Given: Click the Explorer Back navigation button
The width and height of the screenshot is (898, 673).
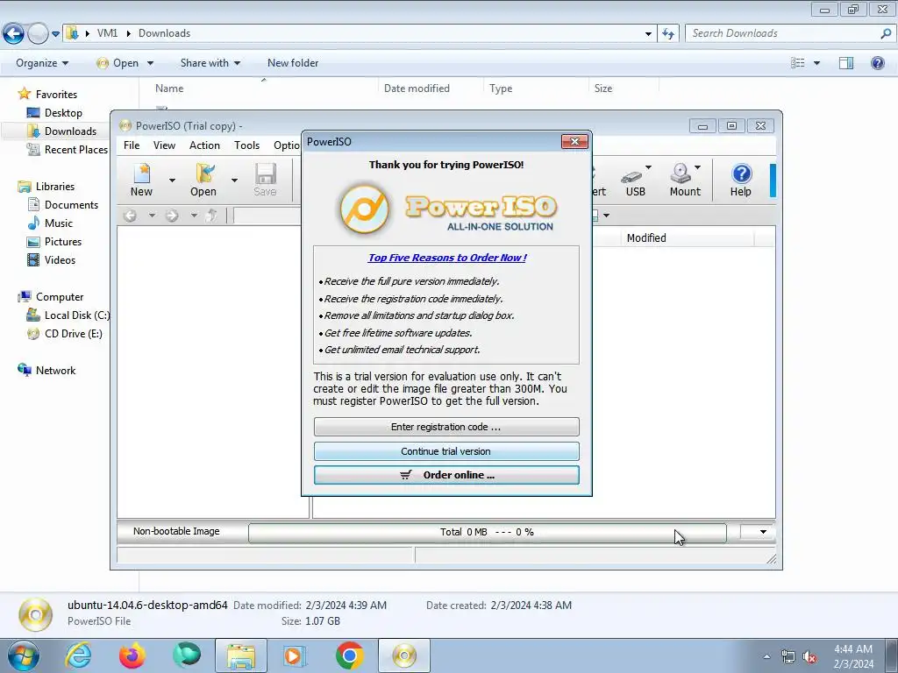Looking at the screenshot, I should tap(14, 34).
